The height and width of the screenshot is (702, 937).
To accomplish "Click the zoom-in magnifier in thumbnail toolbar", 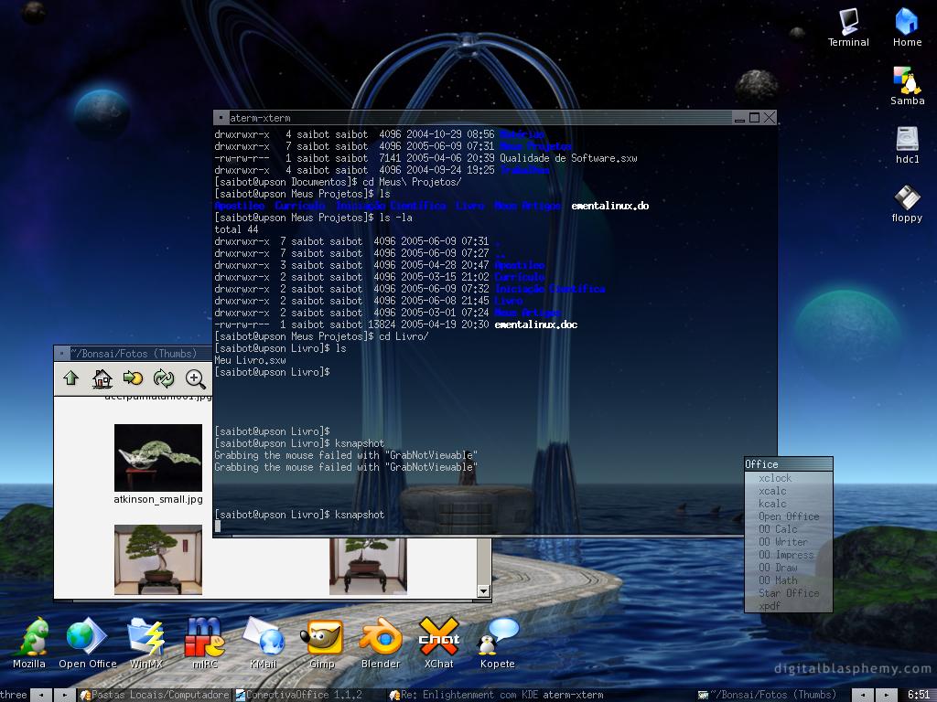I will [195, 378].
